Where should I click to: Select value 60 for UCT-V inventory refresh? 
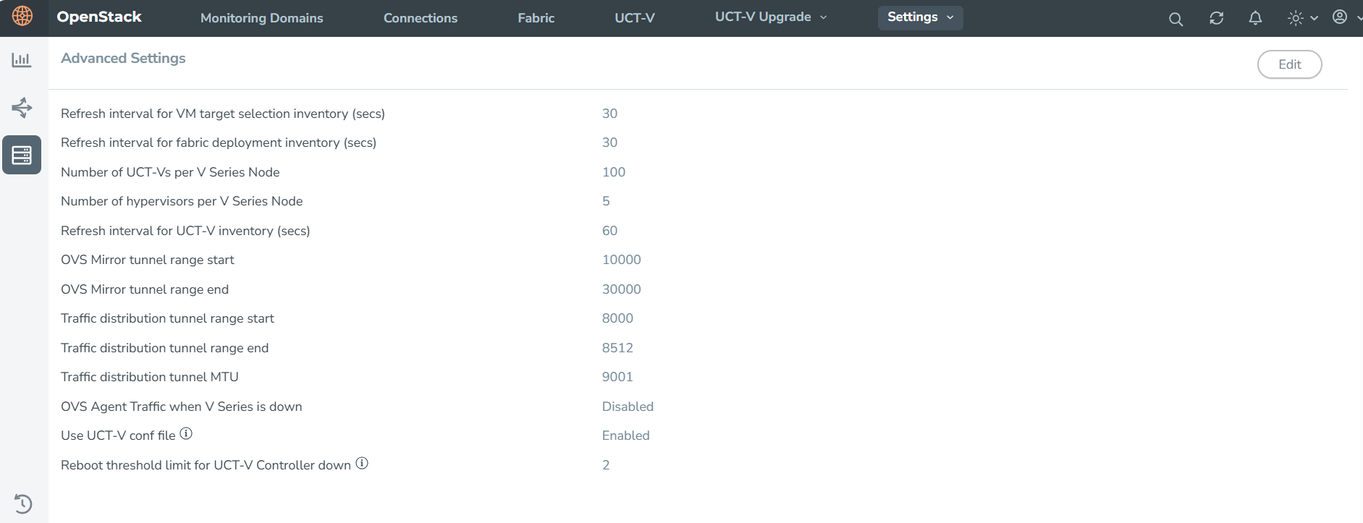(x=610, y=231)
